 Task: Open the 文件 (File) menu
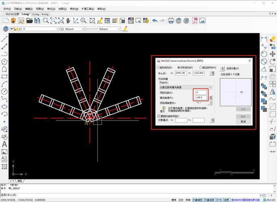tap(7, 8)
